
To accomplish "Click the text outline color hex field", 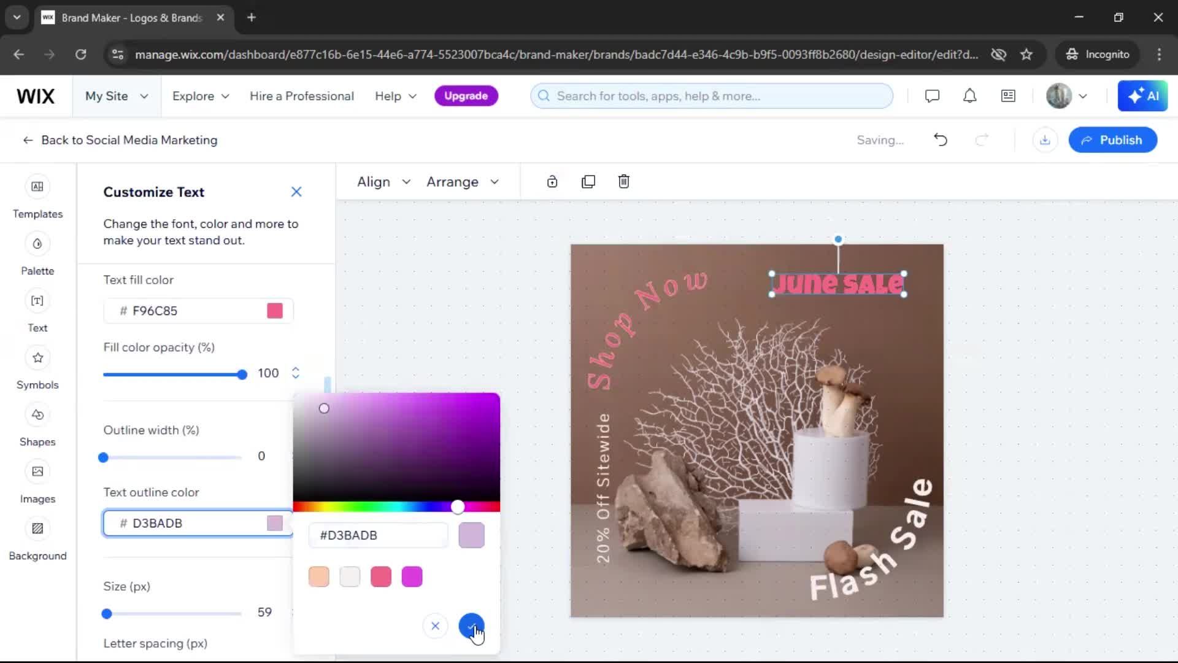I will click(x=198, y=523).
